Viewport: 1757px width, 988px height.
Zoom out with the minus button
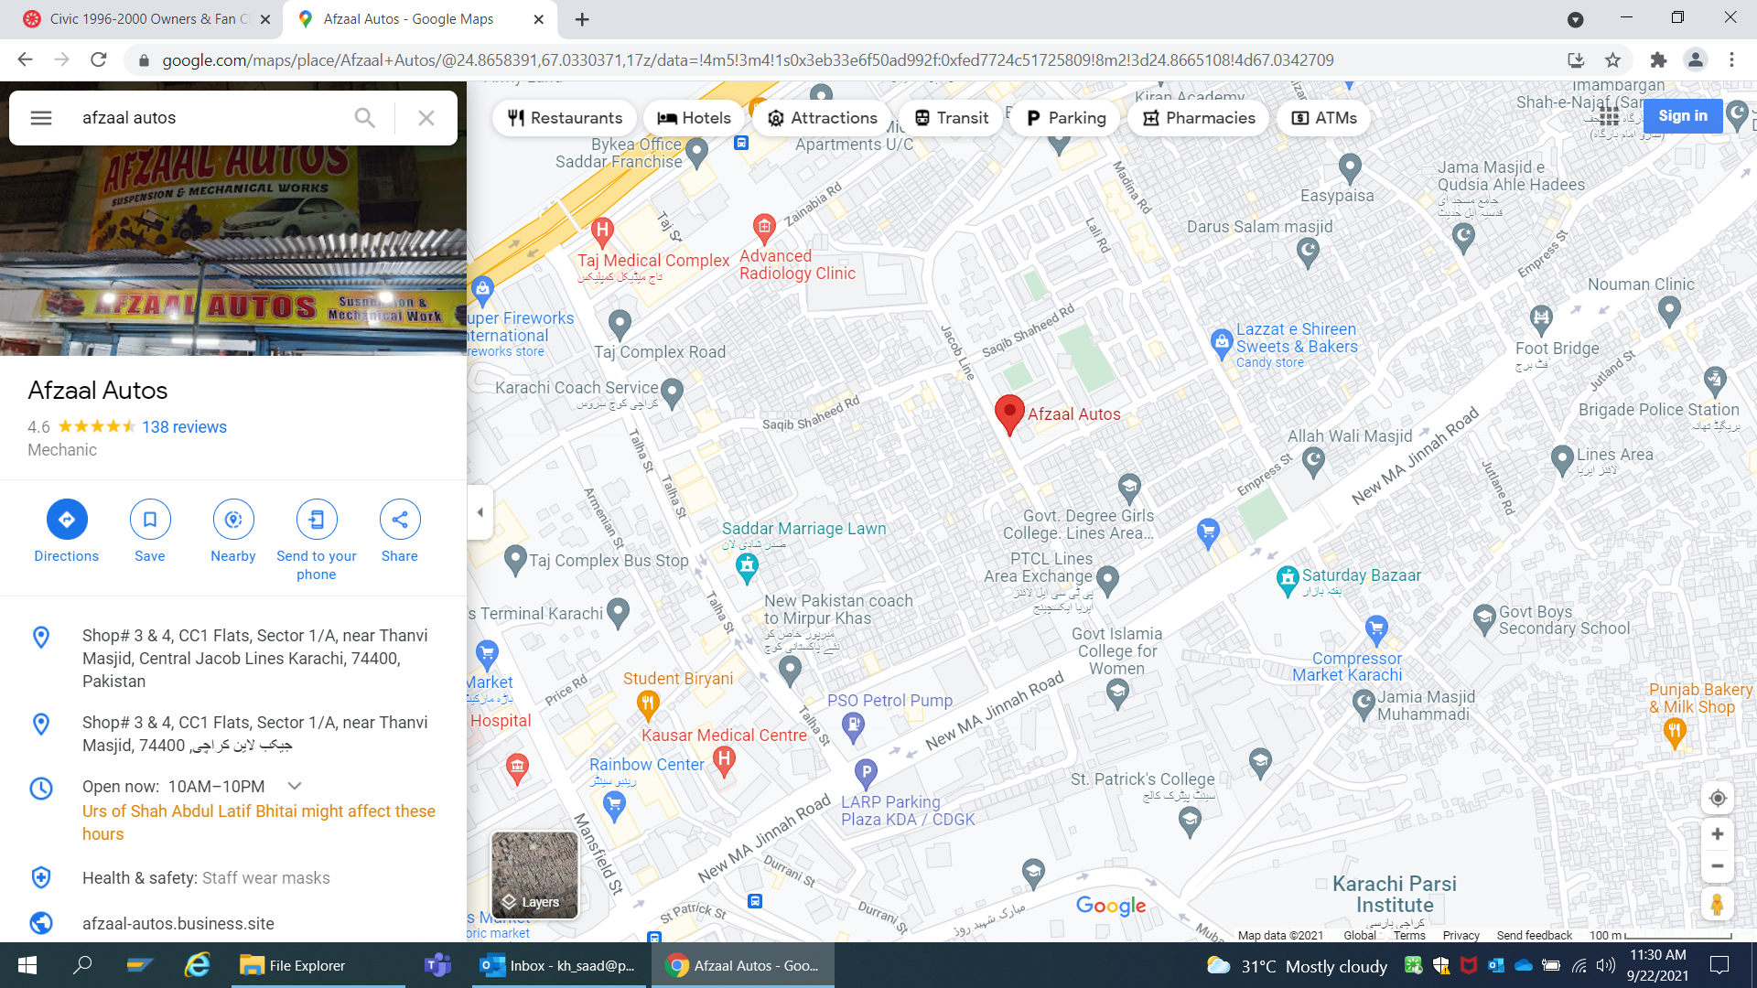click(x=1718, y=866)
